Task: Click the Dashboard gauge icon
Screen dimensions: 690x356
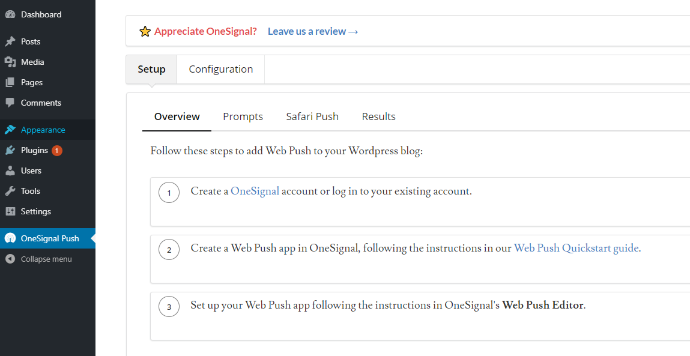Action: 10,14
